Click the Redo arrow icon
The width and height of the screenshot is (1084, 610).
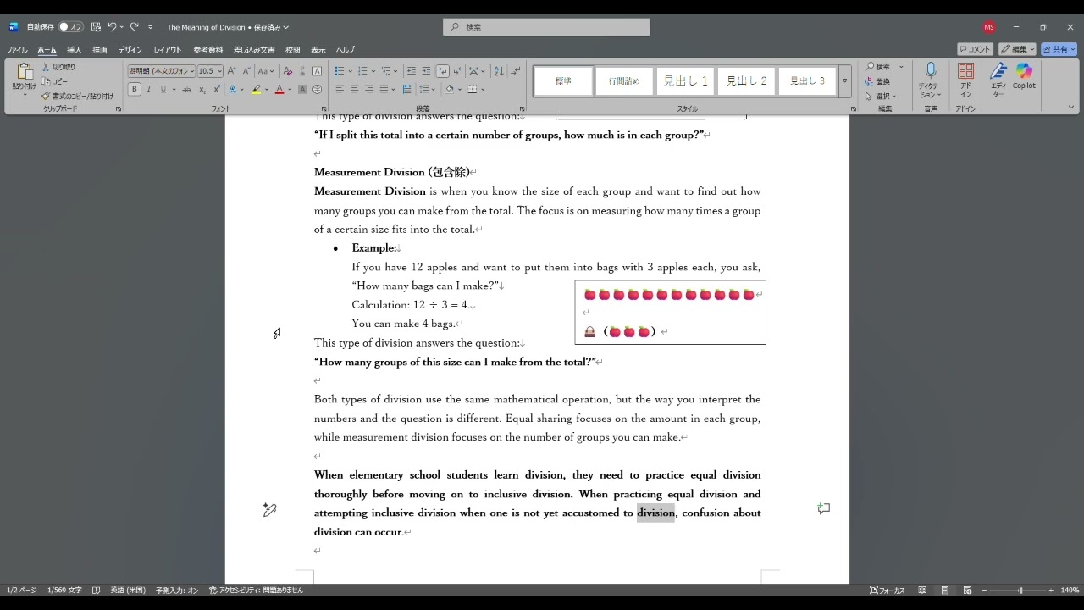pos(134,27)
